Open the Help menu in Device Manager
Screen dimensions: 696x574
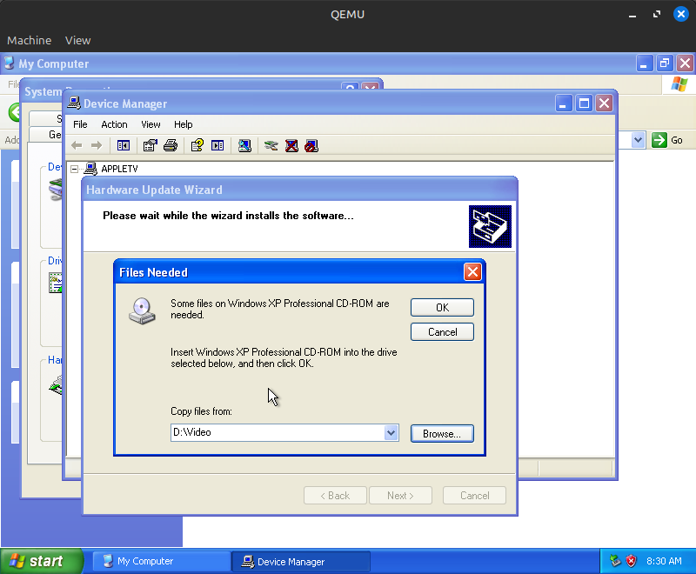point(184,124)
